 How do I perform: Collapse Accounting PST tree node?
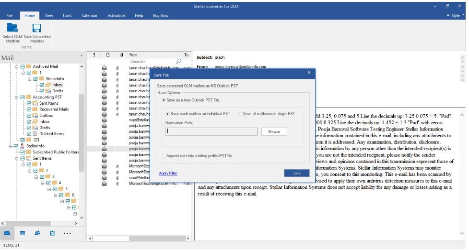[17, 97]
